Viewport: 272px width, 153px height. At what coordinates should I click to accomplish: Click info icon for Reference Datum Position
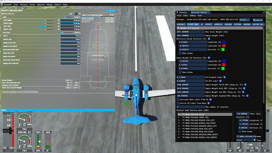pos(209,39)
